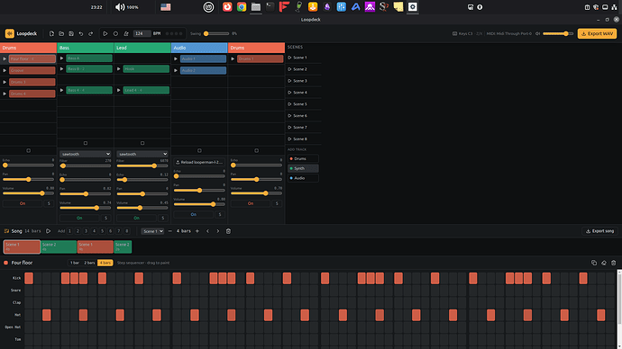The image size is (622, 349).
Task: Start playback with the transport play button
Action: coord(105,33)
